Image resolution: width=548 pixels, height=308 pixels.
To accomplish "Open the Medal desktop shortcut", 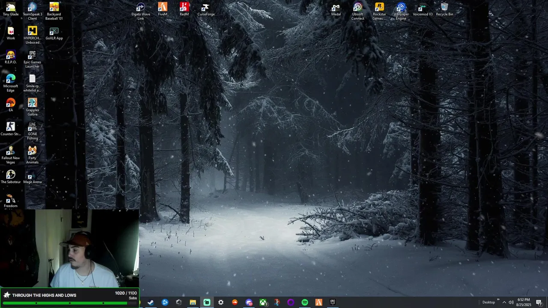I will pos(336,9).
